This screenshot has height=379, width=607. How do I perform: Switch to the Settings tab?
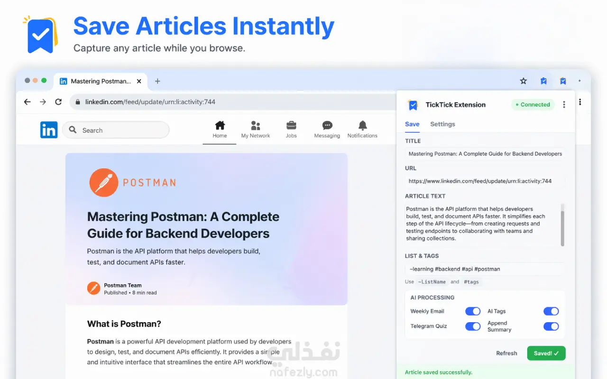click(x=442, y=124)
